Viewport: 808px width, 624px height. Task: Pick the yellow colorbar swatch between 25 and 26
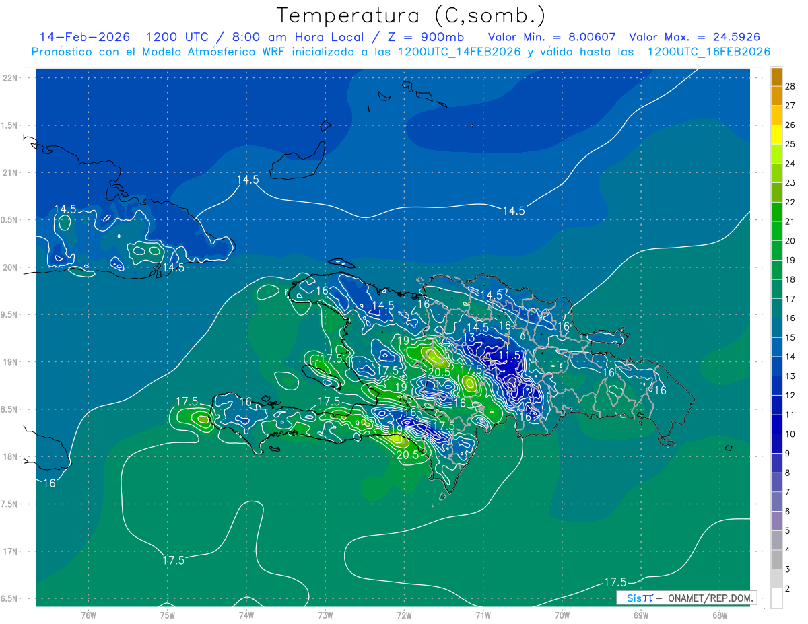tap(776, 135)
